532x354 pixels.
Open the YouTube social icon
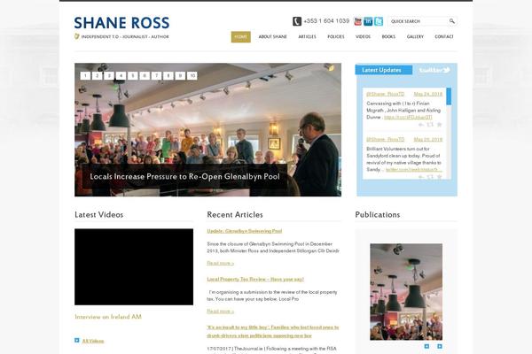tap(357, 21)
